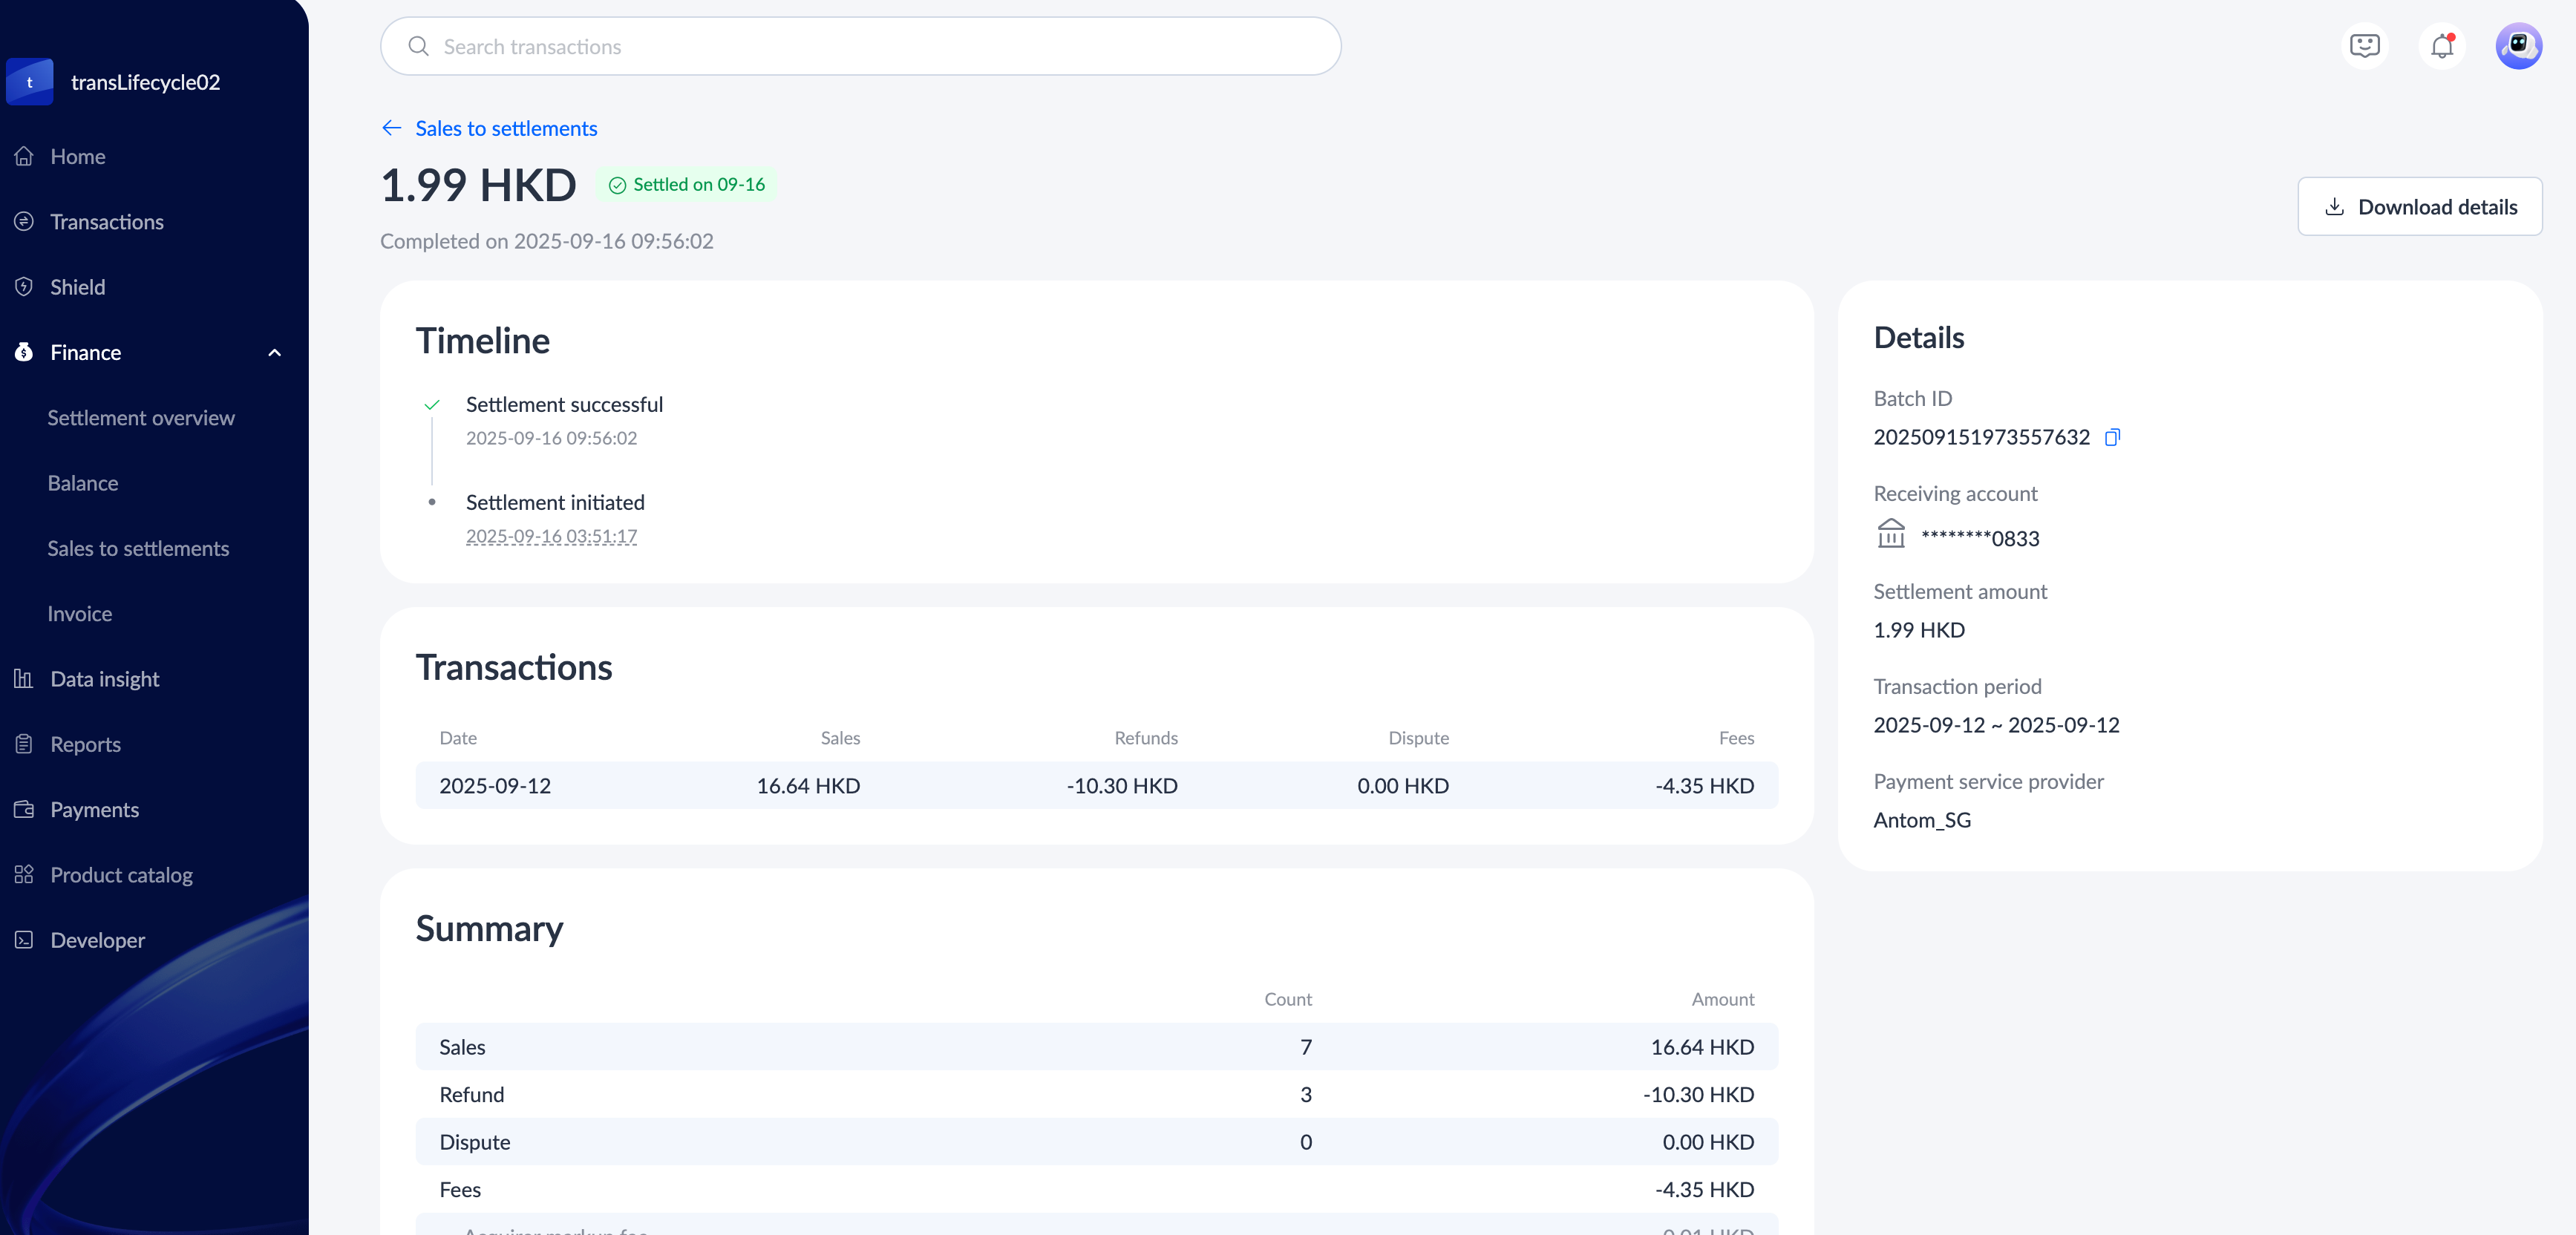Click the transLifecycle02 merchant logo
Viewport: 2576px width, 1235px height.
point(30,82)
